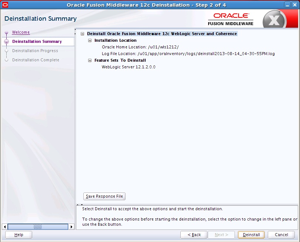Select the WebLogic Server 12.1.2.0.0 row
Screen dimensions: 300x242
(129, 67)
